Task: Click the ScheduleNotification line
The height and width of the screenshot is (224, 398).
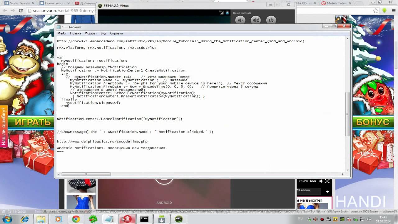Action: (133, 93)
